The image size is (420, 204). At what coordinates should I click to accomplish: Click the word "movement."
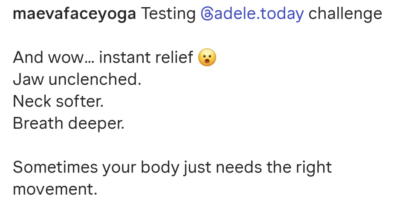click(x=55, y=189)
